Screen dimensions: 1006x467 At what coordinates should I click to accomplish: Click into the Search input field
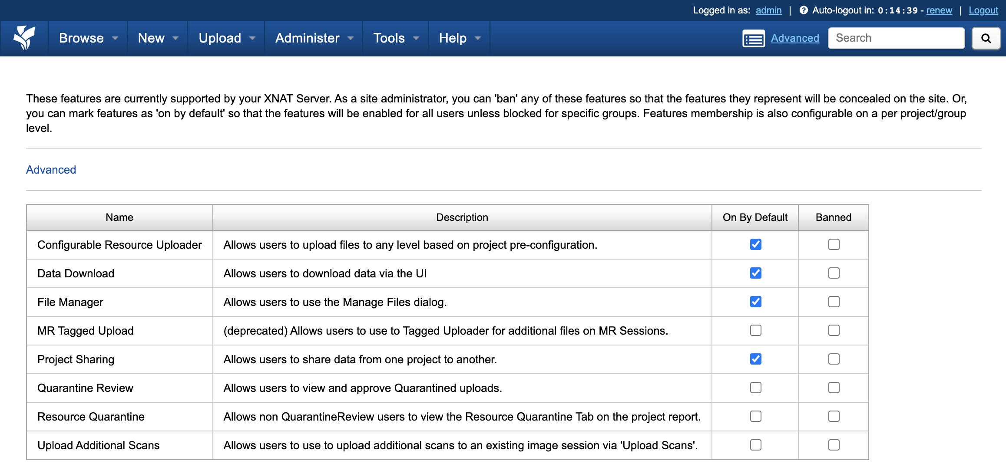click(x=896, y=38)
